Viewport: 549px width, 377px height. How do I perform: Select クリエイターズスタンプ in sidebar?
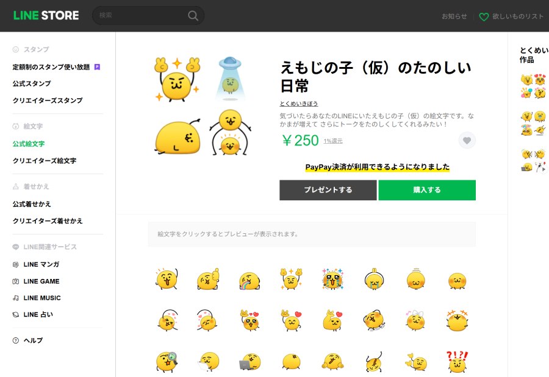(48, 100)
